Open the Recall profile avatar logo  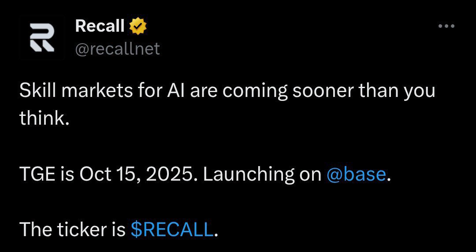coord(42,37)
